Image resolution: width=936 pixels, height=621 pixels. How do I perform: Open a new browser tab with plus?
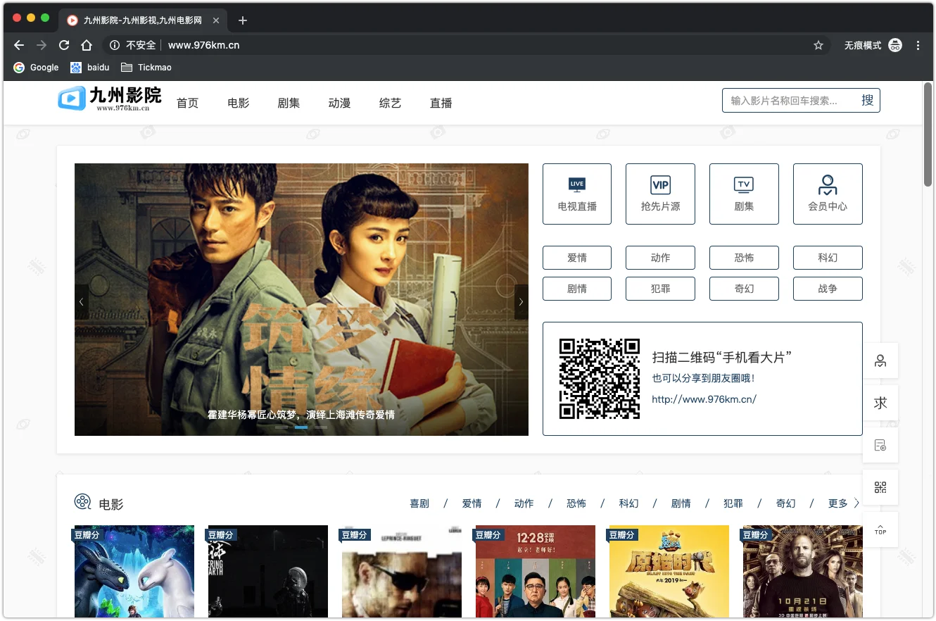tap(243, 20)
